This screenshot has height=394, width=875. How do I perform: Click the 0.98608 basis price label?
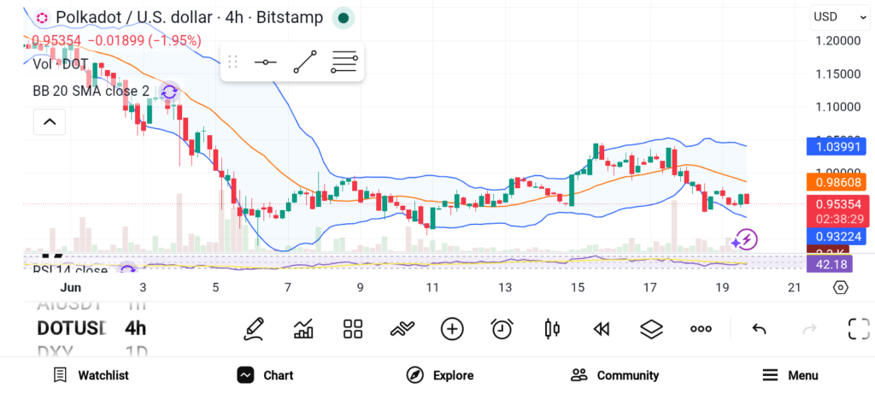click(836, 182)
